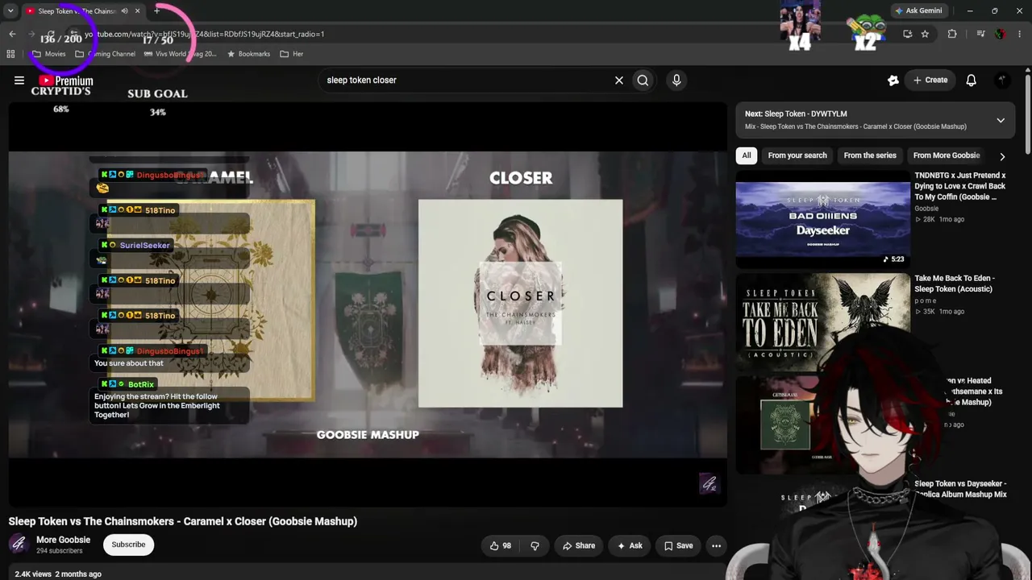Screen dimensions: 1032x580
Task: Bookmark this page with the star
Action: point(925,34)
